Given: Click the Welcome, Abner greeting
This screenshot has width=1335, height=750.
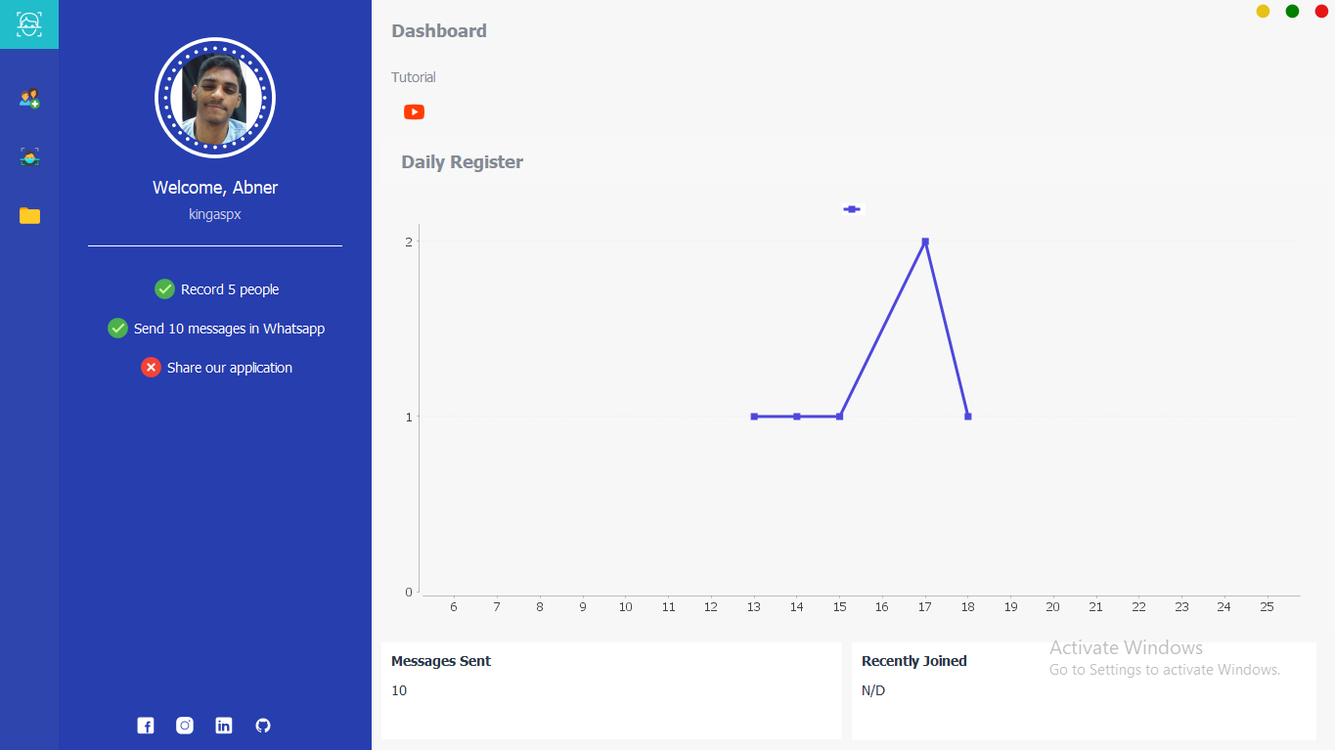Looking at the screenshot, I should coord(215,188).
